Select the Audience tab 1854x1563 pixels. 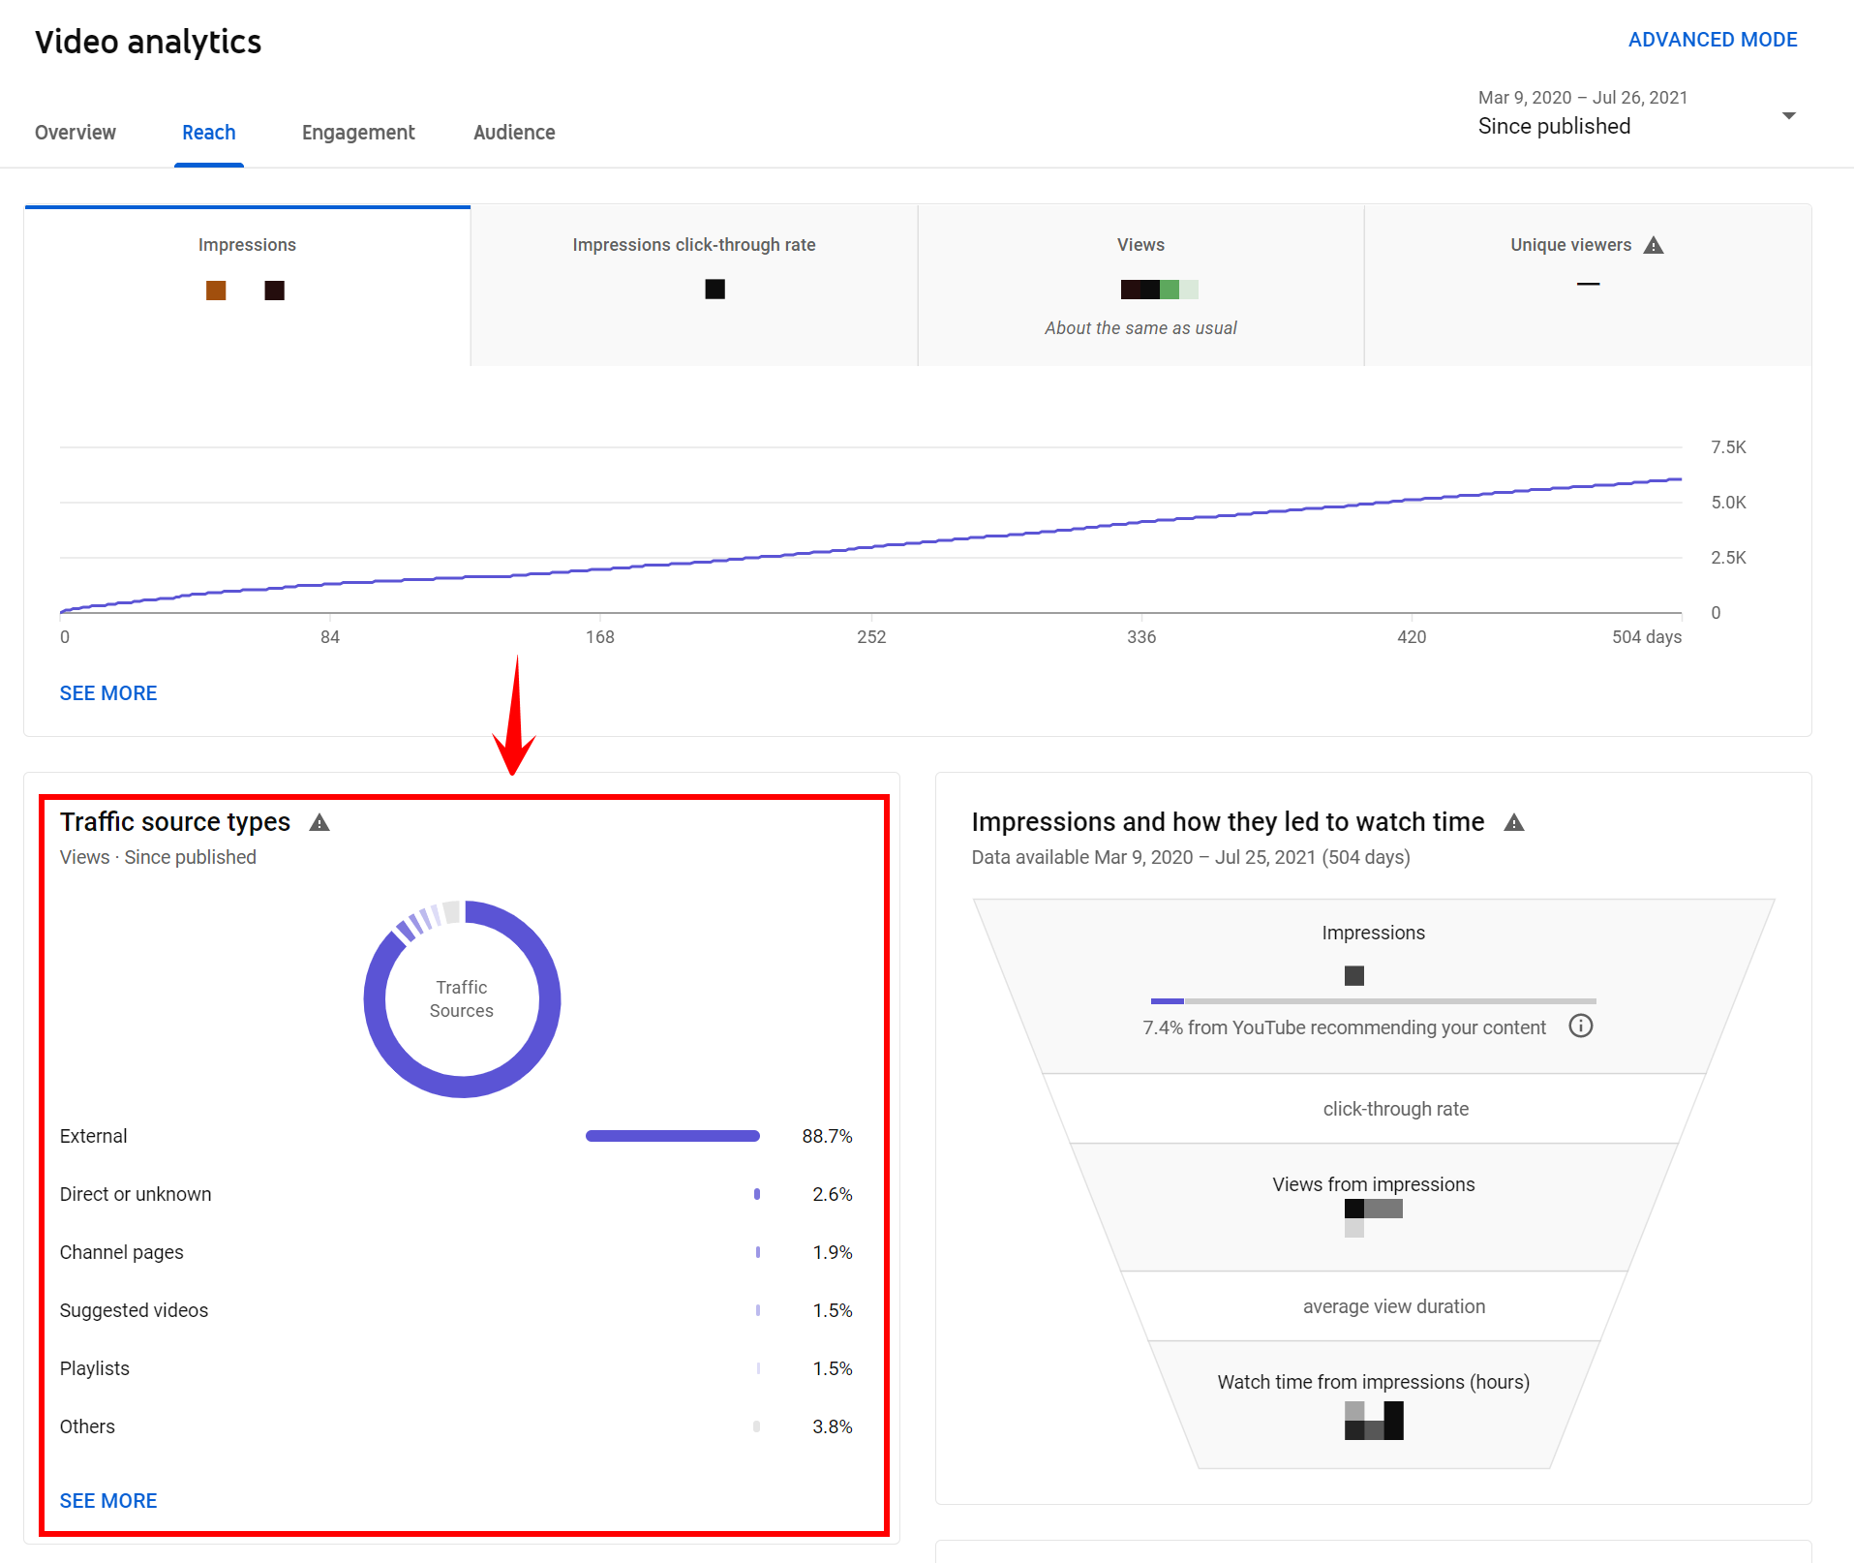click(514, 133)
